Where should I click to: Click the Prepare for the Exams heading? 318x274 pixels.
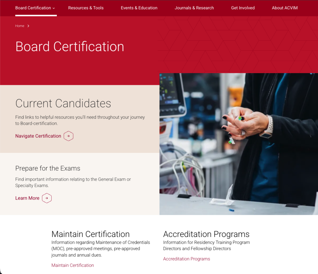[48, 168]
